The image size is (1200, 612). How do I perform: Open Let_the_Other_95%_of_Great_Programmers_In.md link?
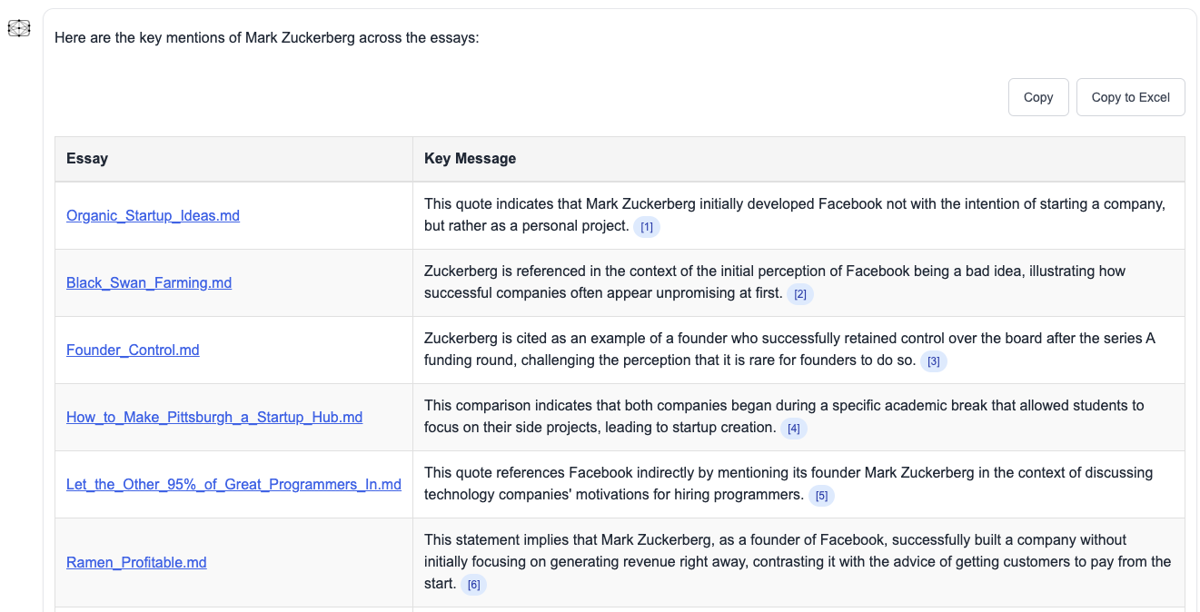click(x=233, y=484)
